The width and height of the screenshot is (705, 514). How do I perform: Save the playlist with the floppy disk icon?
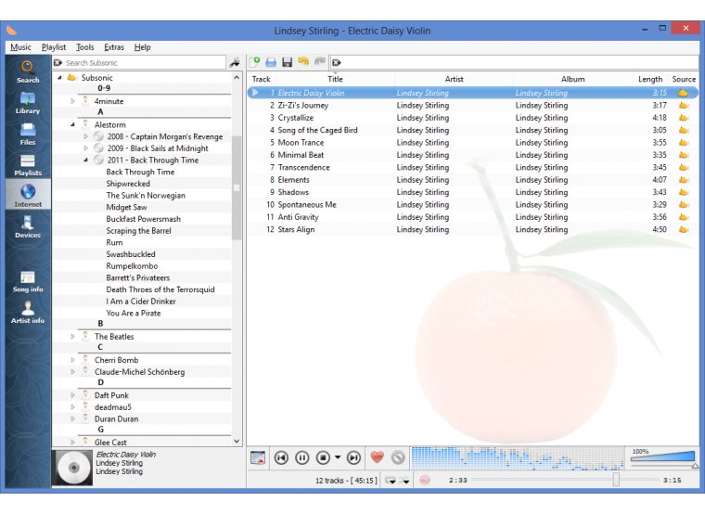click(288, 62)
